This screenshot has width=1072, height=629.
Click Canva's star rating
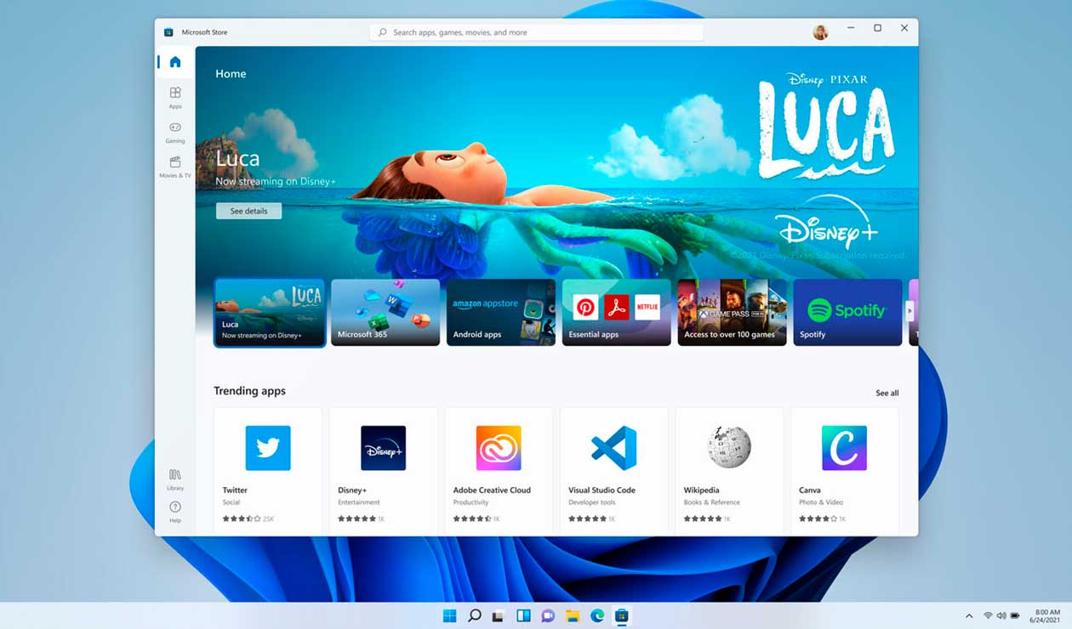point(818,518)
